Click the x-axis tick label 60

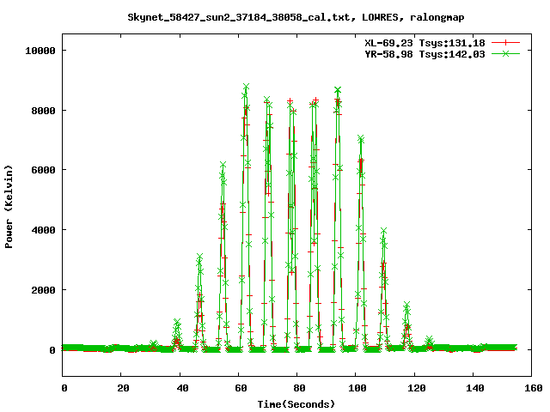tap(241, 388)
